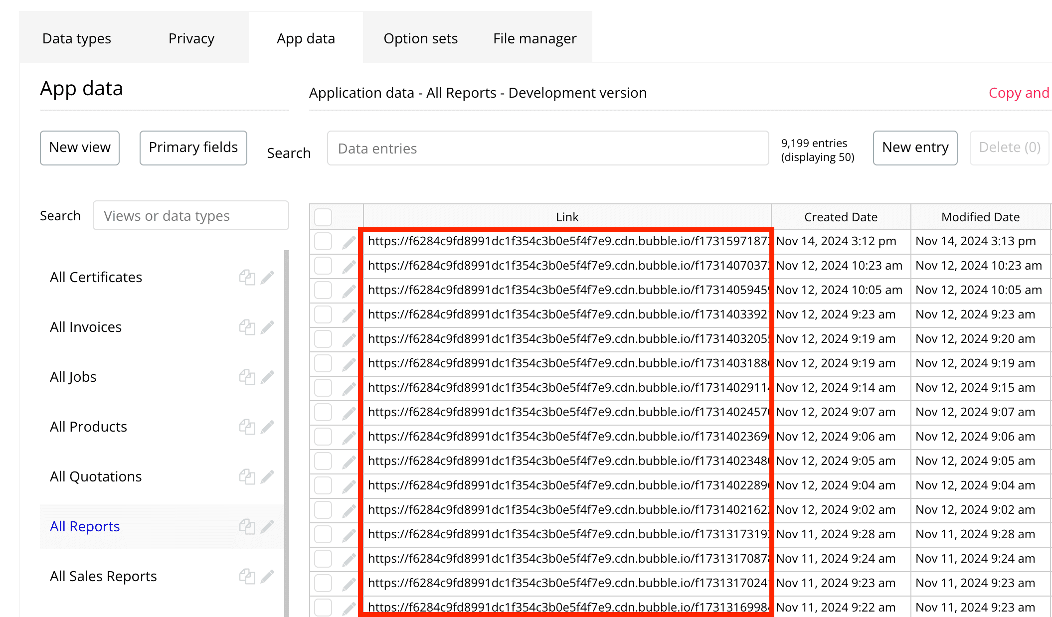Click copy icon beside All Jobs view

point(247,377)
